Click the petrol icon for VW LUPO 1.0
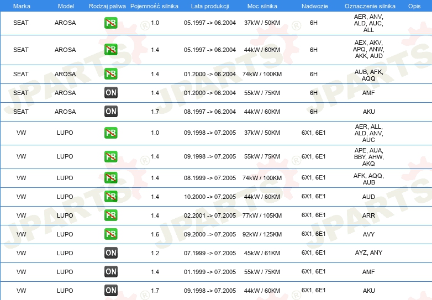Screen dimensions: 432x300 110,133
